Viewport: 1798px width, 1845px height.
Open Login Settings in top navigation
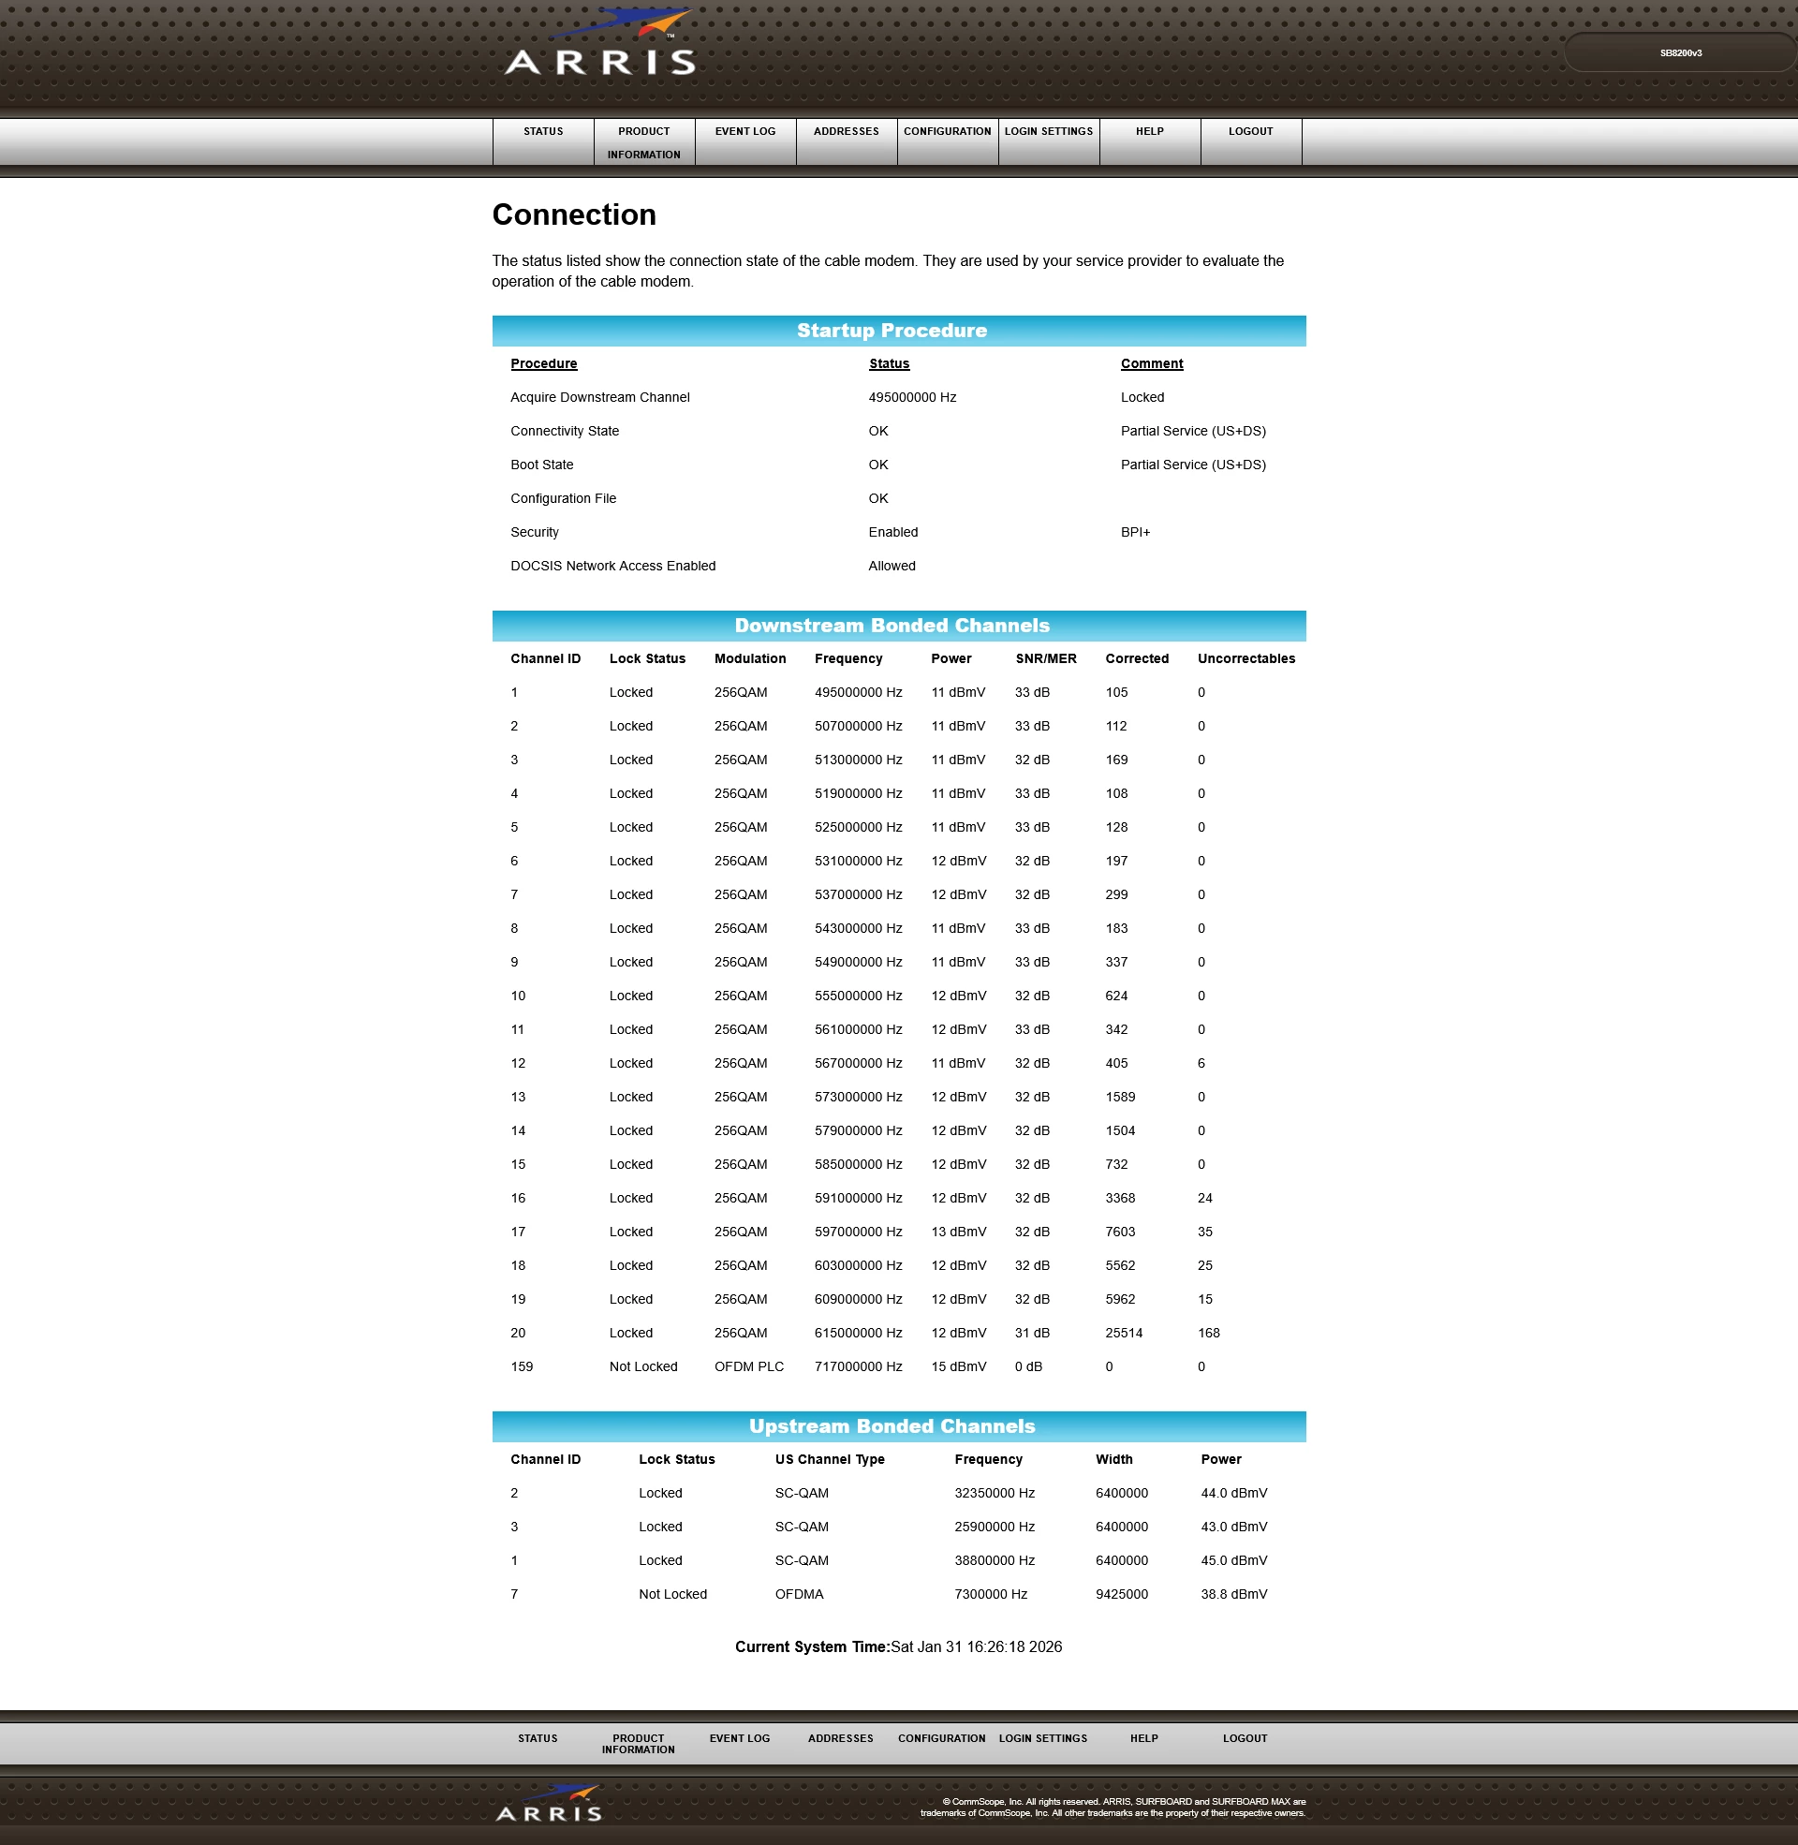click(x=1048, y=132)
